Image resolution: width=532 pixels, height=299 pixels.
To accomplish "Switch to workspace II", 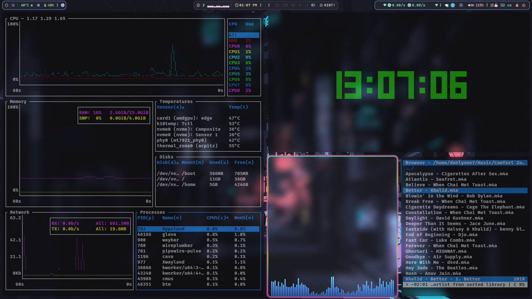I will pos(278,5).
